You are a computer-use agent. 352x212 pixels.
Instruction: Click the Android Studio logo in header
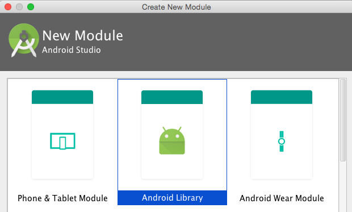point(24,40)
